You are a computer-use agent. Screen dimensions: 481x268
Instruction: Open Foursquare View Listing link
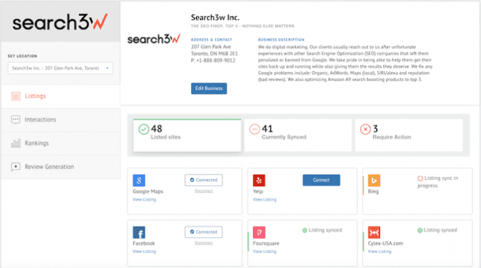click(265, 252)
